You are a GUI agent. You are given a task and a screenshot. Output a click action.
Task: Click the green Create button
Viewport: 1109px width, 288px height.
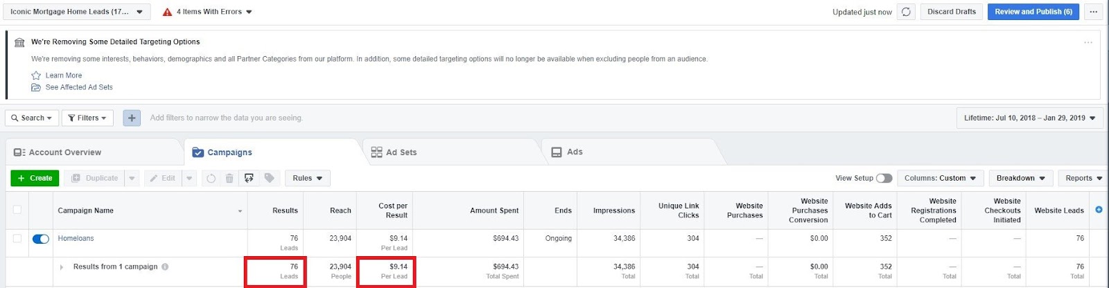point(35,178)
